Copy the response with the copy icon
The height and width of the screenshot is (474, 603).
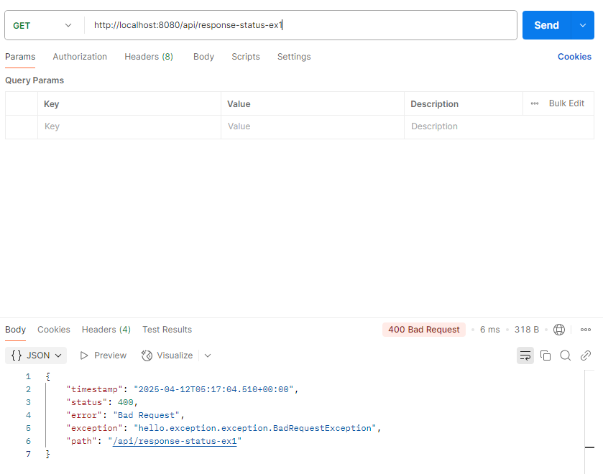[546, 355]
